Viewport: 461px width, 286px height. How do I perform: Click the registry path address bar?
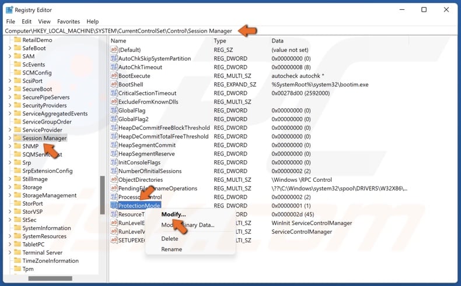pos(230,31)
